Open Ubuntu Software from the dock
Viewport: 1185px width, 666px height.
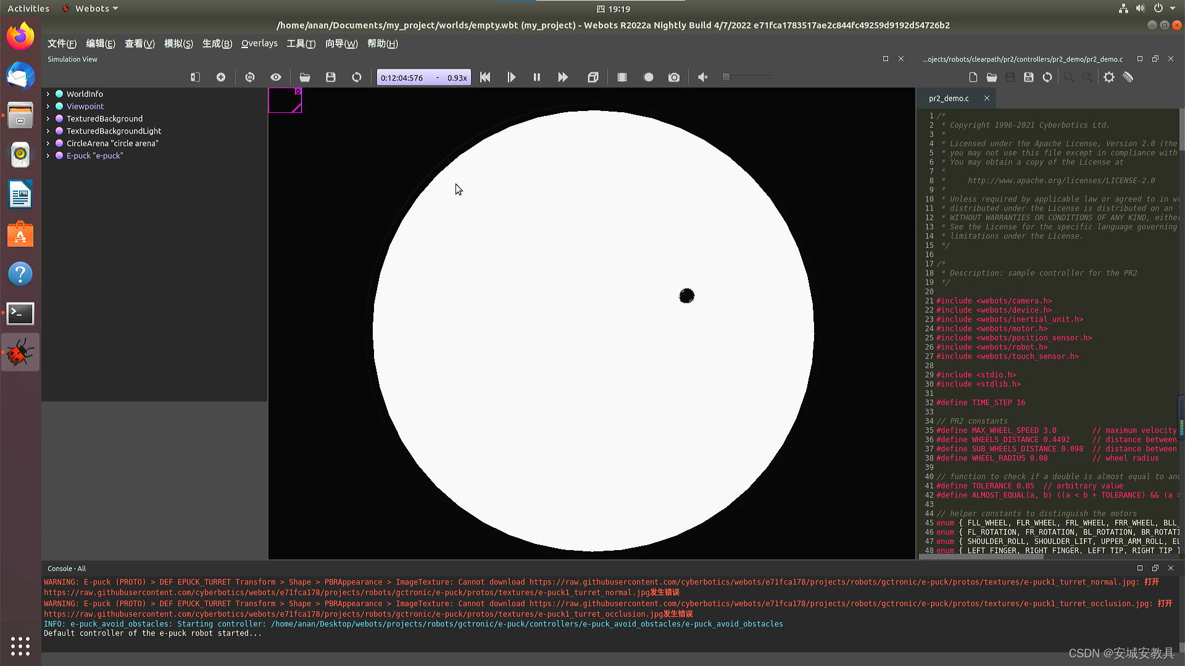[x=20, y=234]
